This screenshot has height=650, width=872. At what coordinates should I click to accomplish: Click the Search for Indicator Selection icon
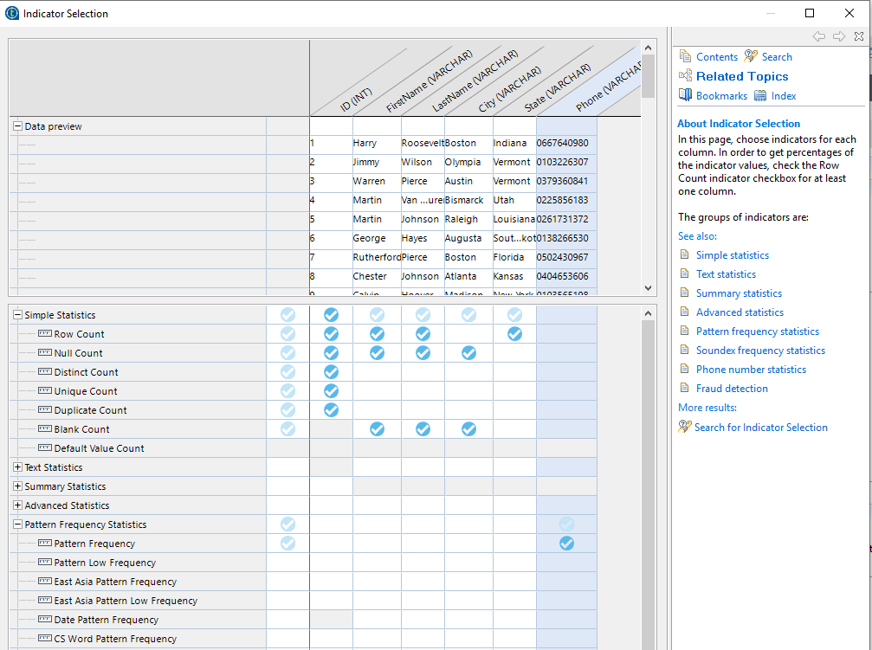[683, 427]
